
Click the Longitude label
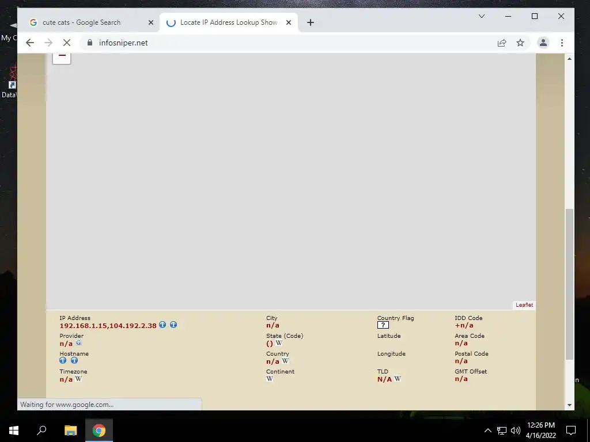click(x=391, y=354)
